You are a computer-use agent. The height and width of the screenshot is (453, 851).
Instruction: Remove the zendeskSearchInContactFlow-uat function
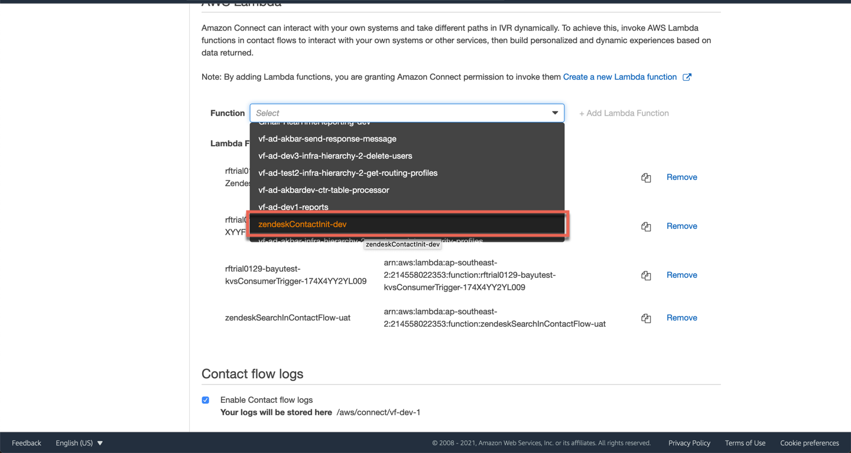click(x=681, y=317)
